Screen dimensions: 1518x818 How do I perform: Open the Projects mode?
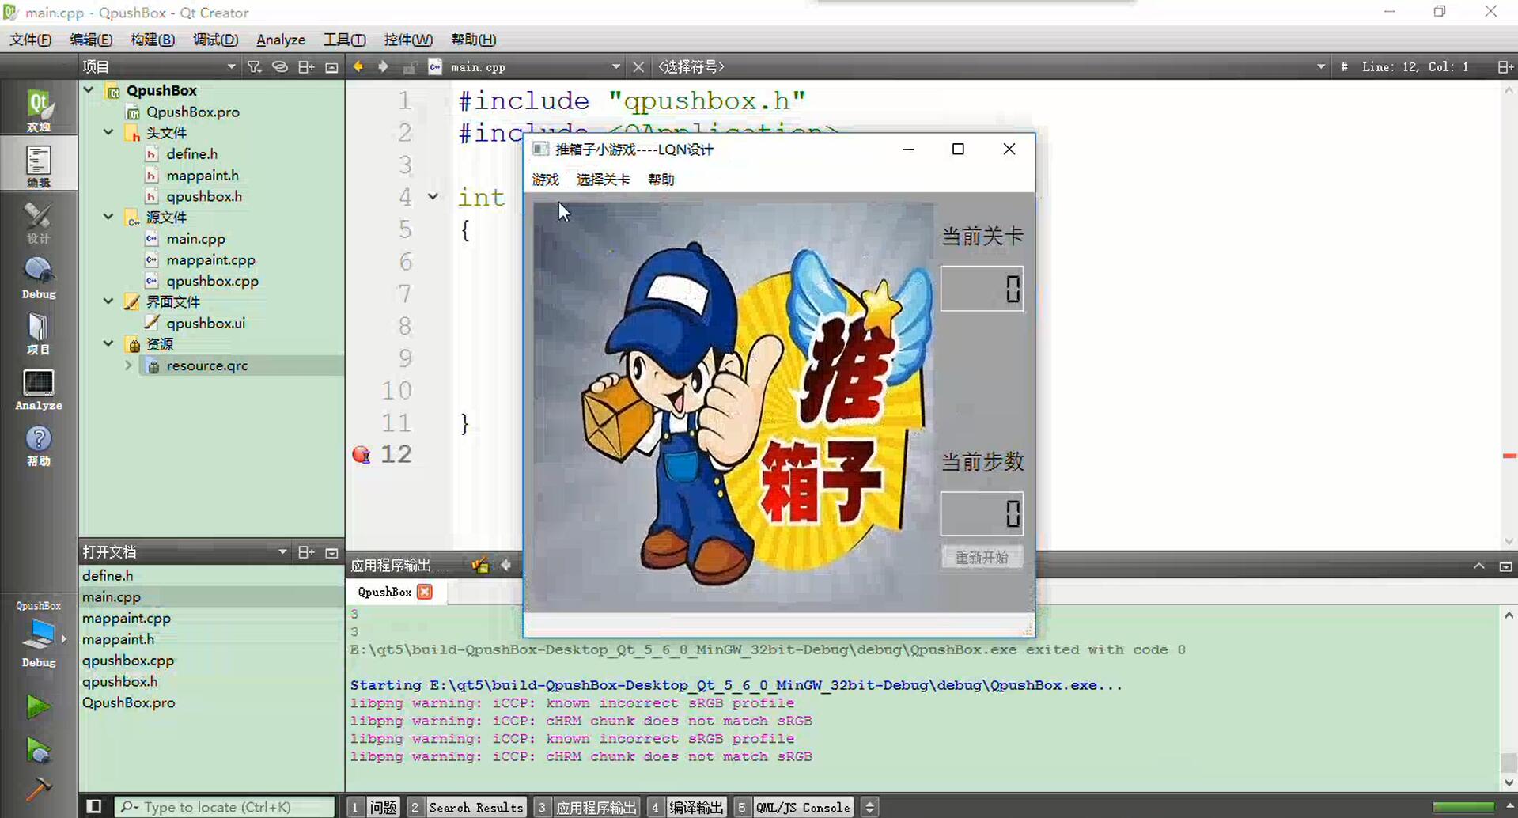(x=38, y=332)
